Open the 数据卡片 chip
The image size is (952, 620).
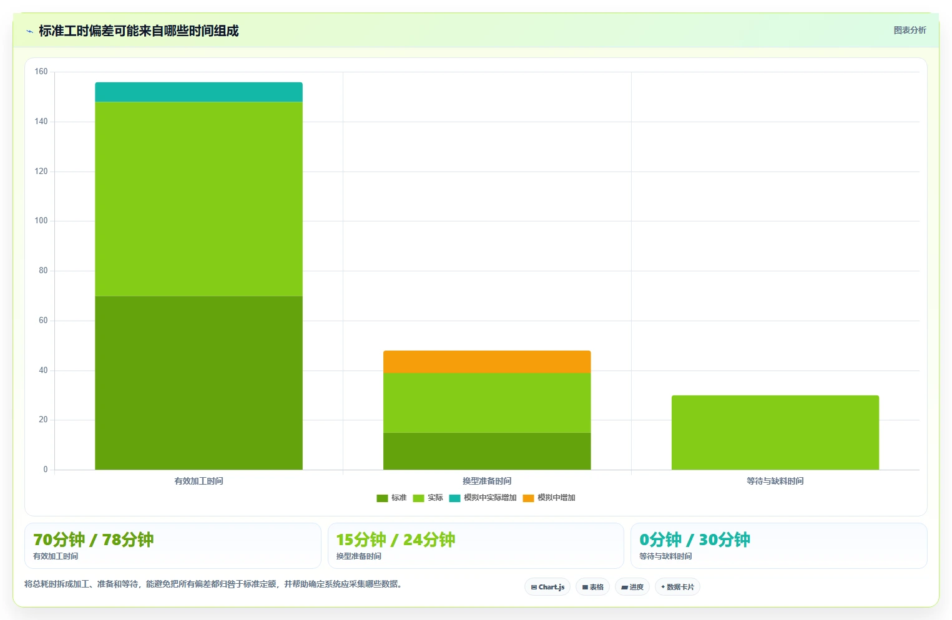[x=677, y=587]
